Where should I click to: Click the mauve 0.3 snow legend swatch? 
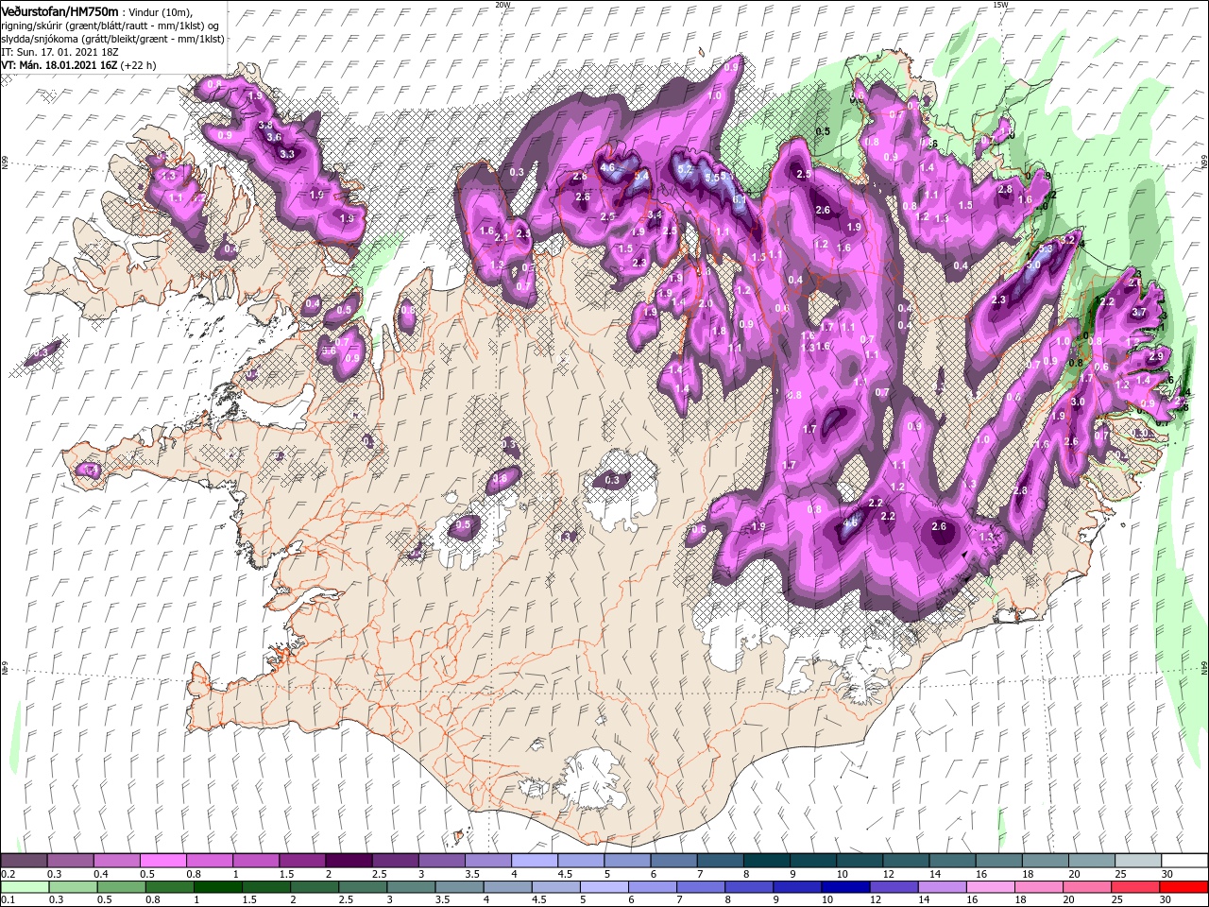[70, 861]
